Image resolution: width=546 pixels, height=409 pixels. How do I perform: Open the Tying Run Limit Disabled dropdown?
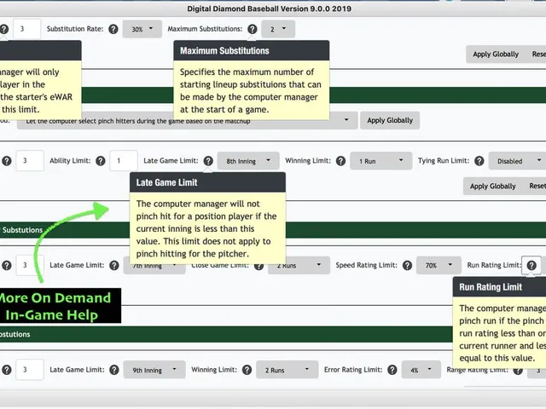point(517,161)
